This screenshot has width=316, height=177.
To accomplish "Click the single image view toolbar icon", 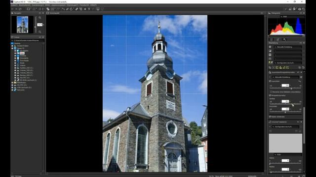I will 29,9.
